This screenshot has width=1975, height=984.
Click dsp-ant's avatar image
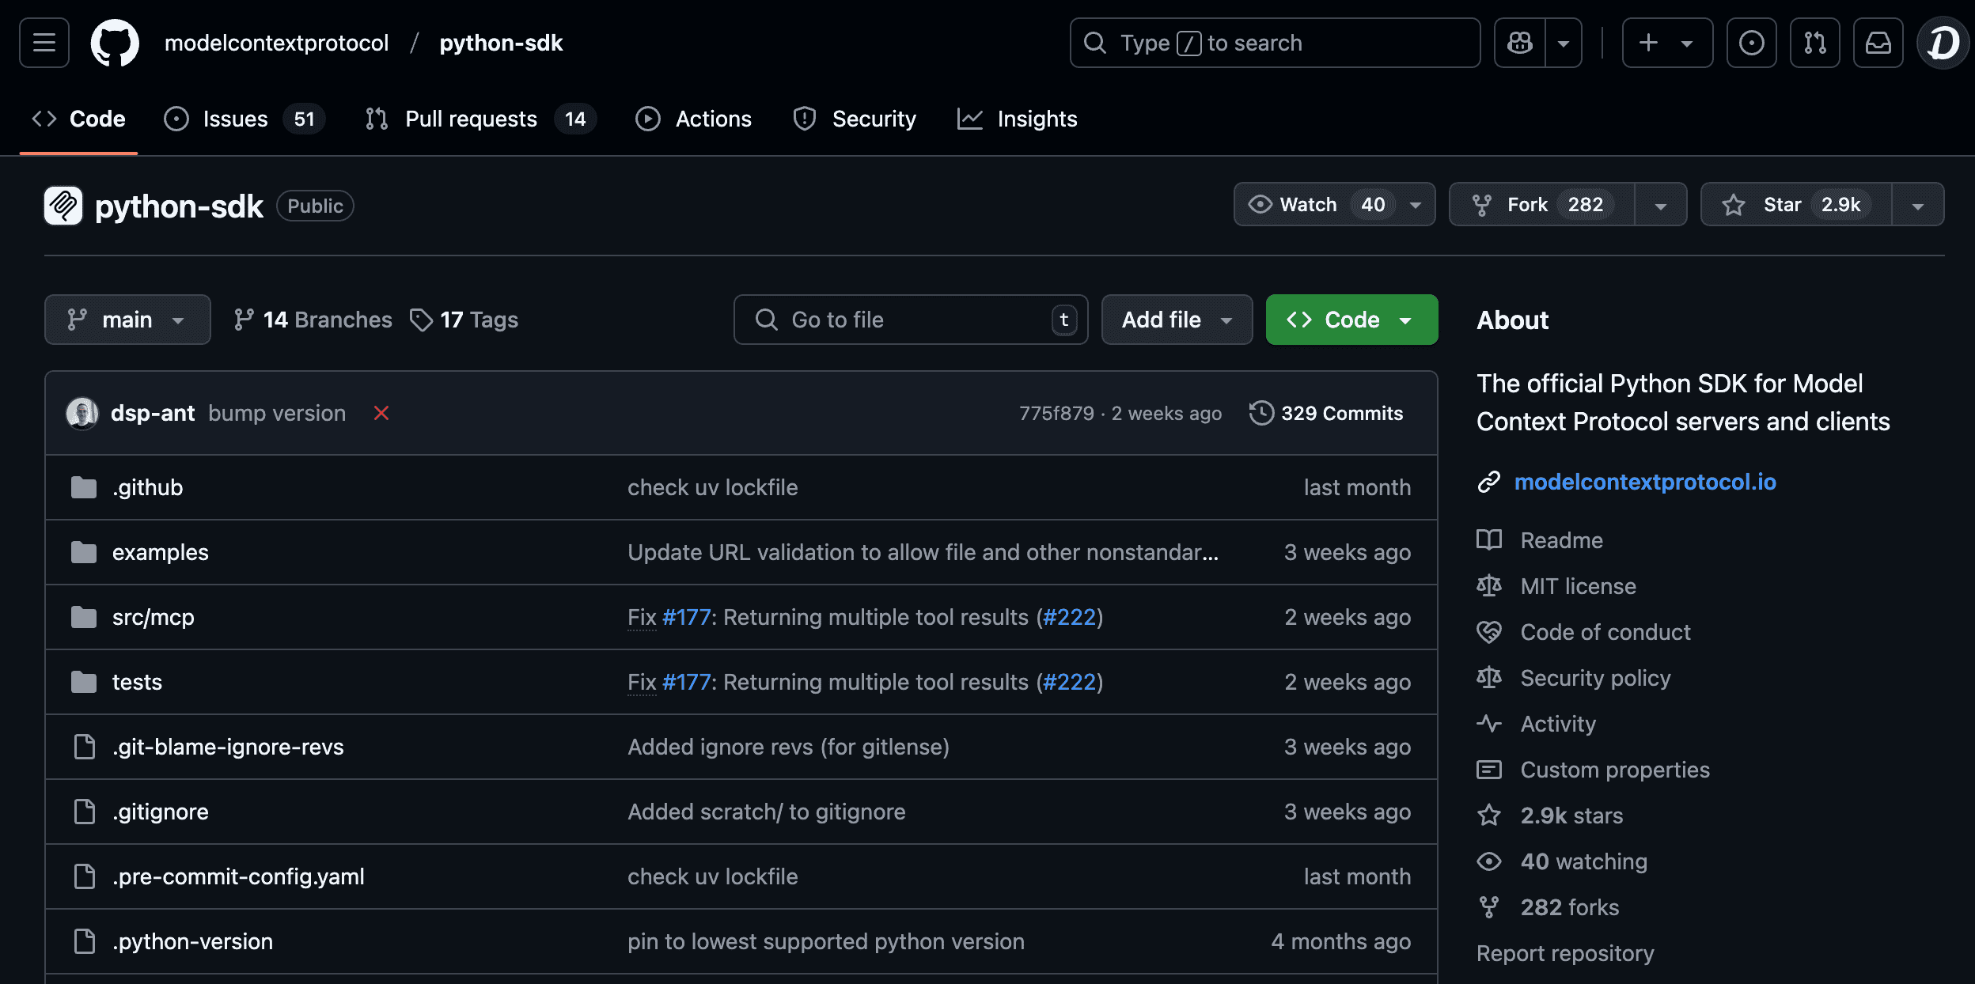(x=82, y=413)
